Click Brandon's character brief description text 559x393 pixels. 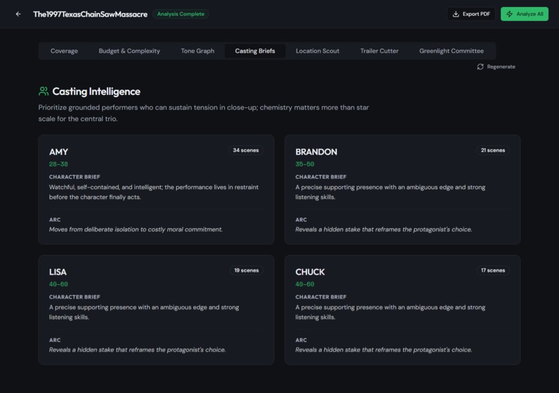pyautogui.click(x=390, y=192)
